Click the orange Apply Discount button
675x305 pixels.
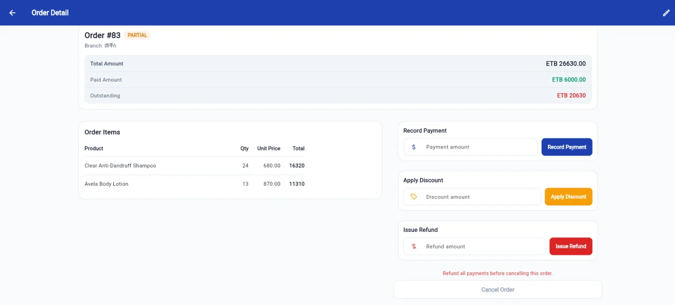click(x=568, y=196)
